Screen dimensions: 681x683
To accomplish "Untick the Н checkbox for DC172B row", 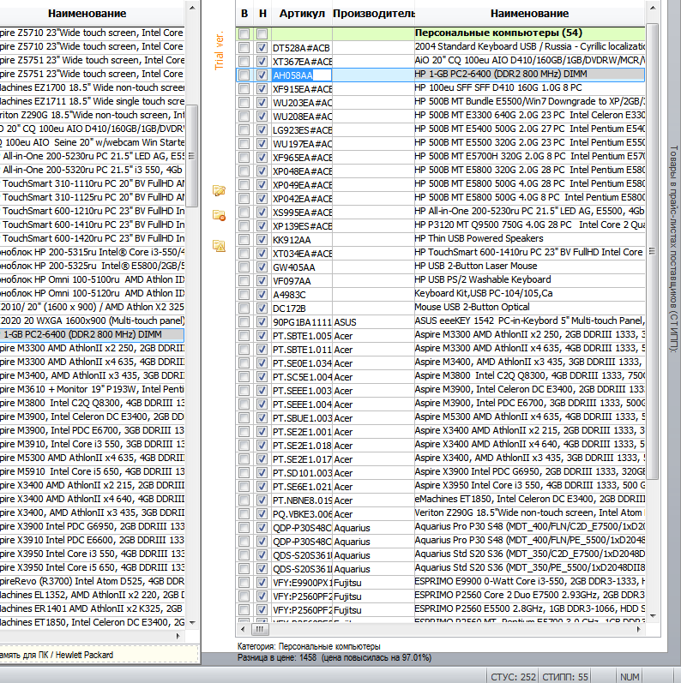I will [262, 308].
